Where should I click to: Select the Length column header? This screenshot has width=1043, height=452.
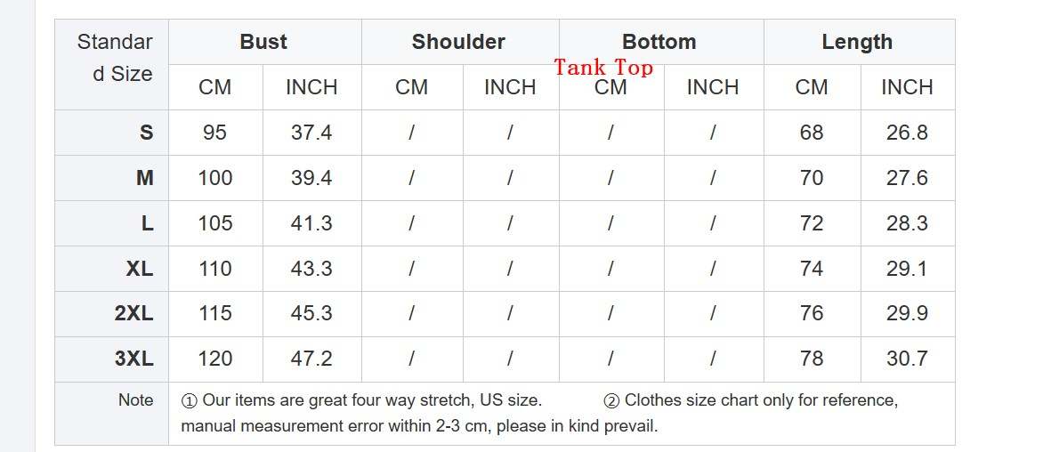click(857, 42)
